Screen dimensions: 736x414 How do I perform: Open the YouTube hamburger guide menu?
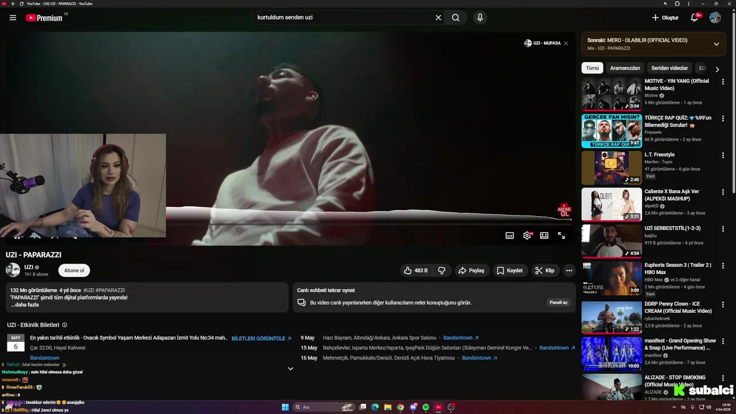[x=13, y=18]
